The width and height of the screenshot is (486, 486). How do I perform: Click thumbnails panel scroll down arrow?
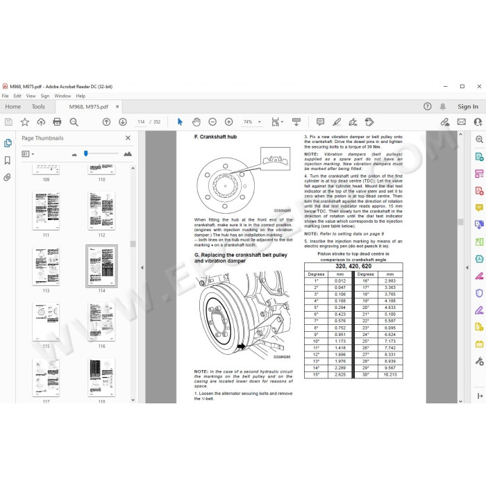pos(133,400)
